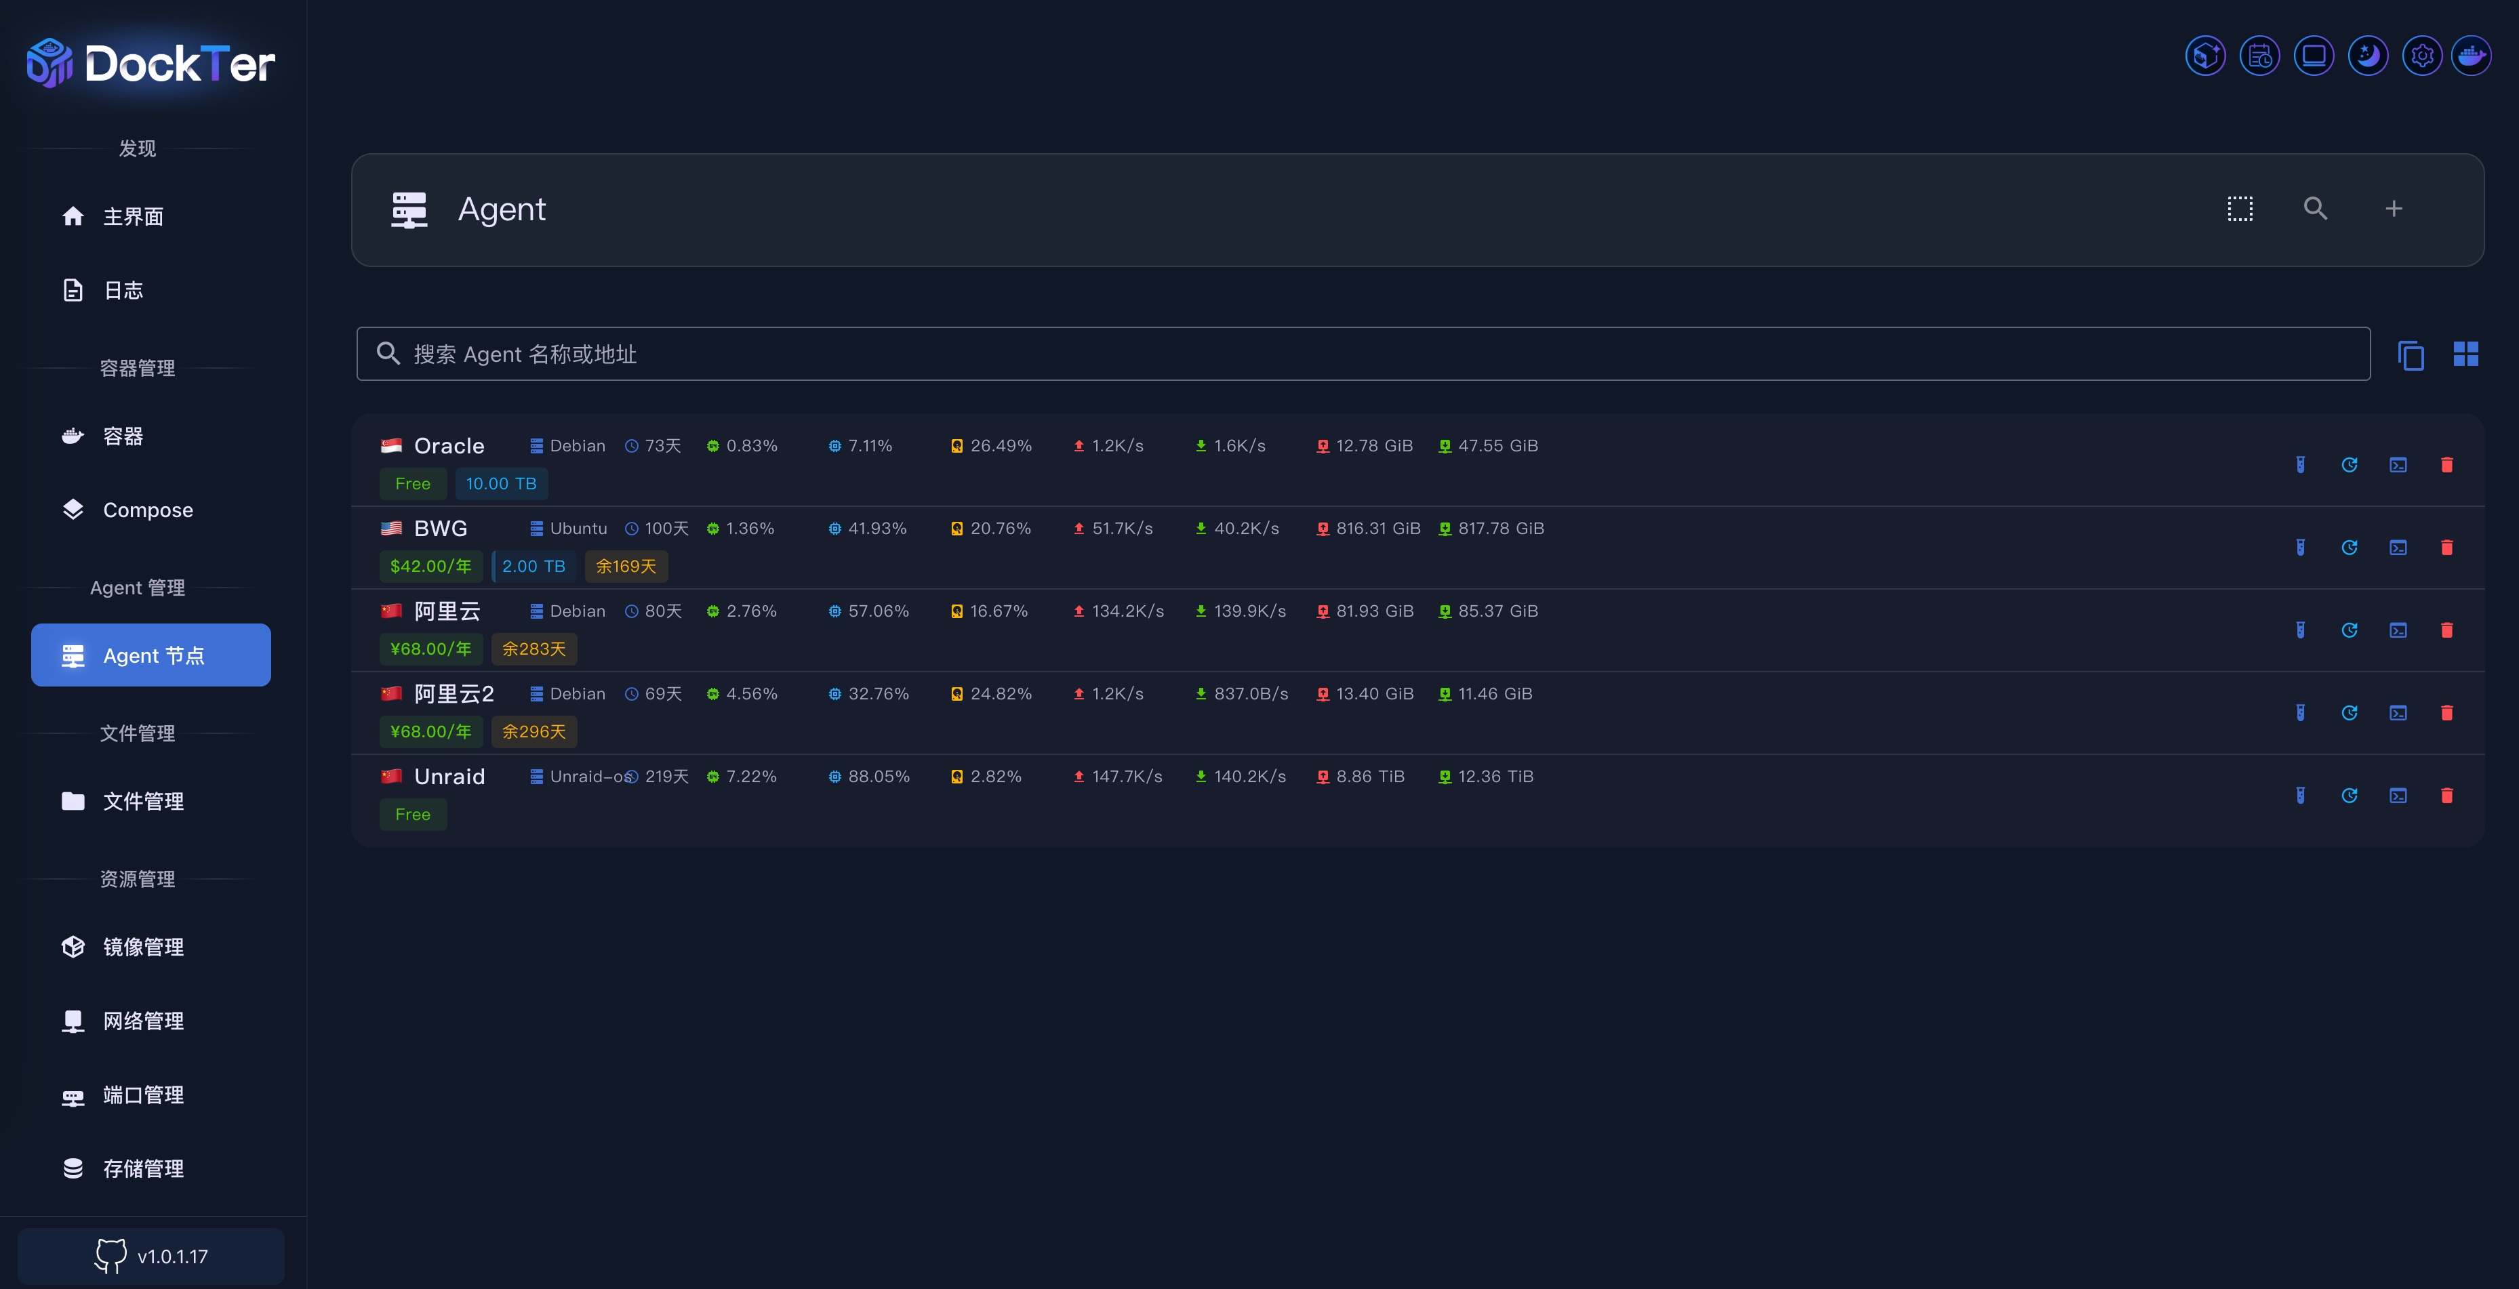Open terminal for the Oracle agent

pos(2398,465)
